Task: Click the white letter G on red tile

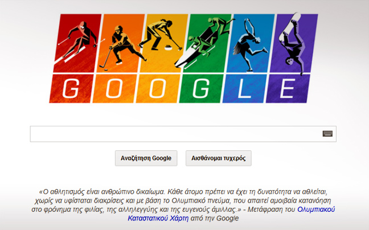Action: click(x=71, y=88)
